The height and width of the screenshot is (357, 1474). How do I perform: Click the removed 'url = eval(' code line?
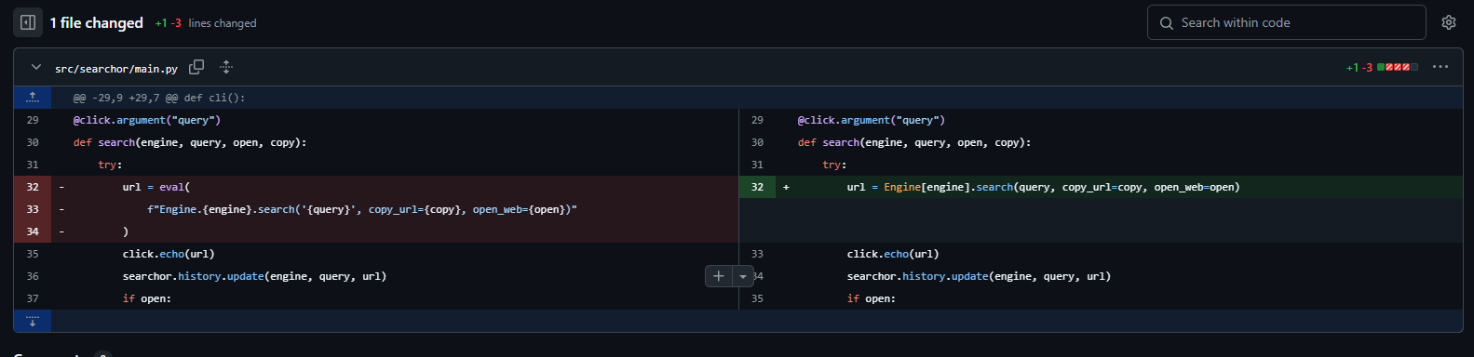point(394,187)
